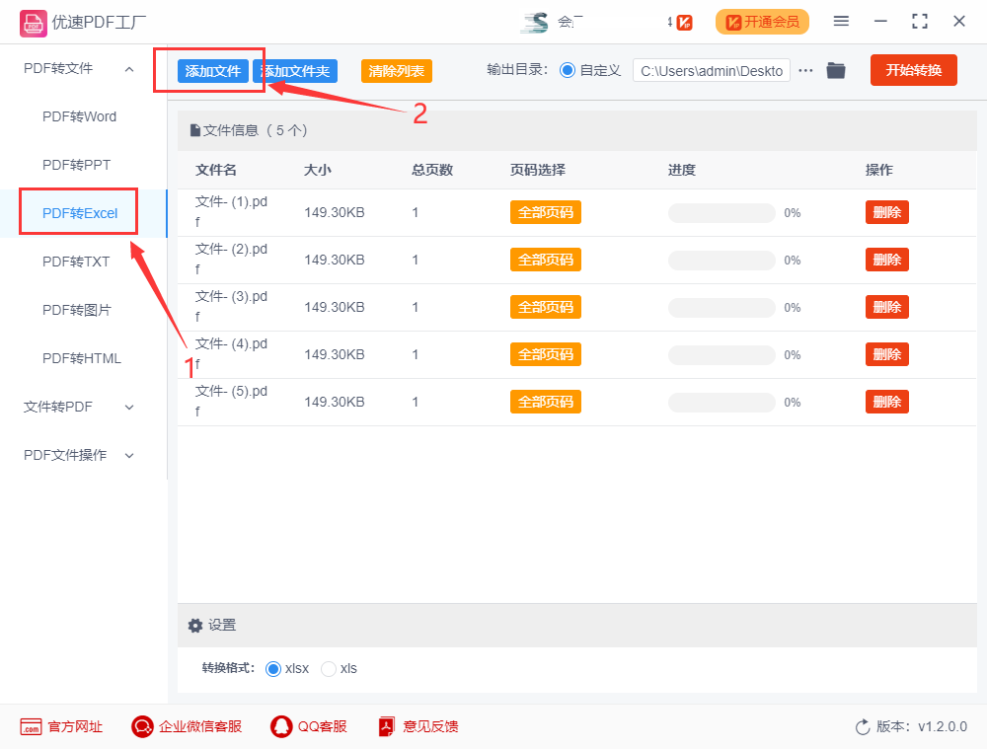Image resolution: width=987 pixels, height=750 pixels.
Task: Select 自定义 output directory option
Action: [x=567, y=70]
